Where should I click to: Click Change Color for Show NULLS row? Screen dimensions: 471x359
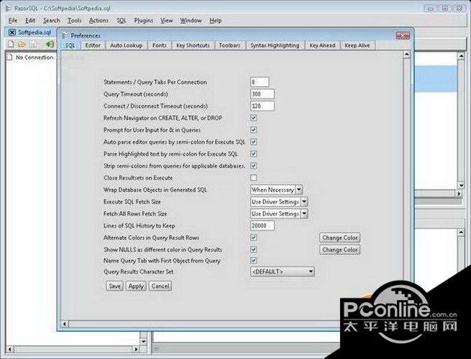(339, 250)
